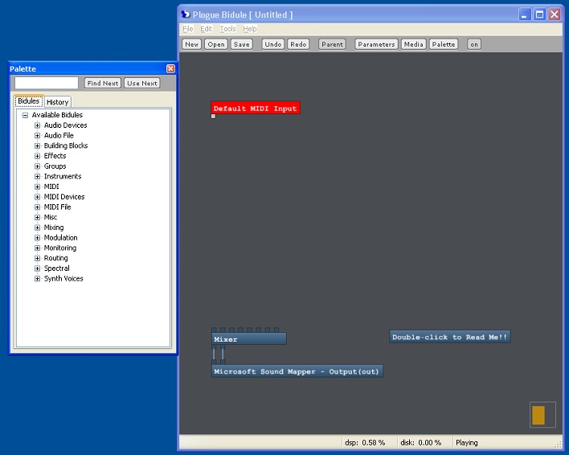Select the Double-click to Read Me note

coord(449,337)
